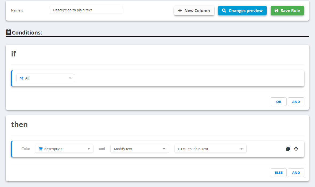
Task: Click the 'Take' label text
Action: pyautogui.click(x=26, y=149)
